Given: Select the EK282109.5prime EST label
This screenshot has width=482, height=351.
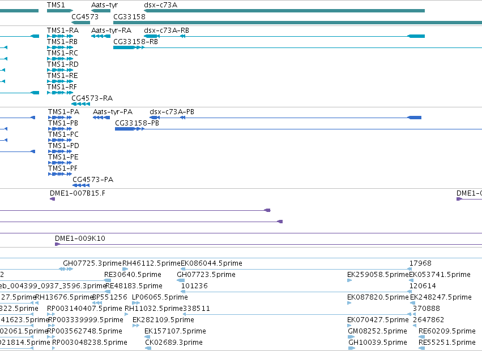Looking at the screenshot, I should (163, 320).
